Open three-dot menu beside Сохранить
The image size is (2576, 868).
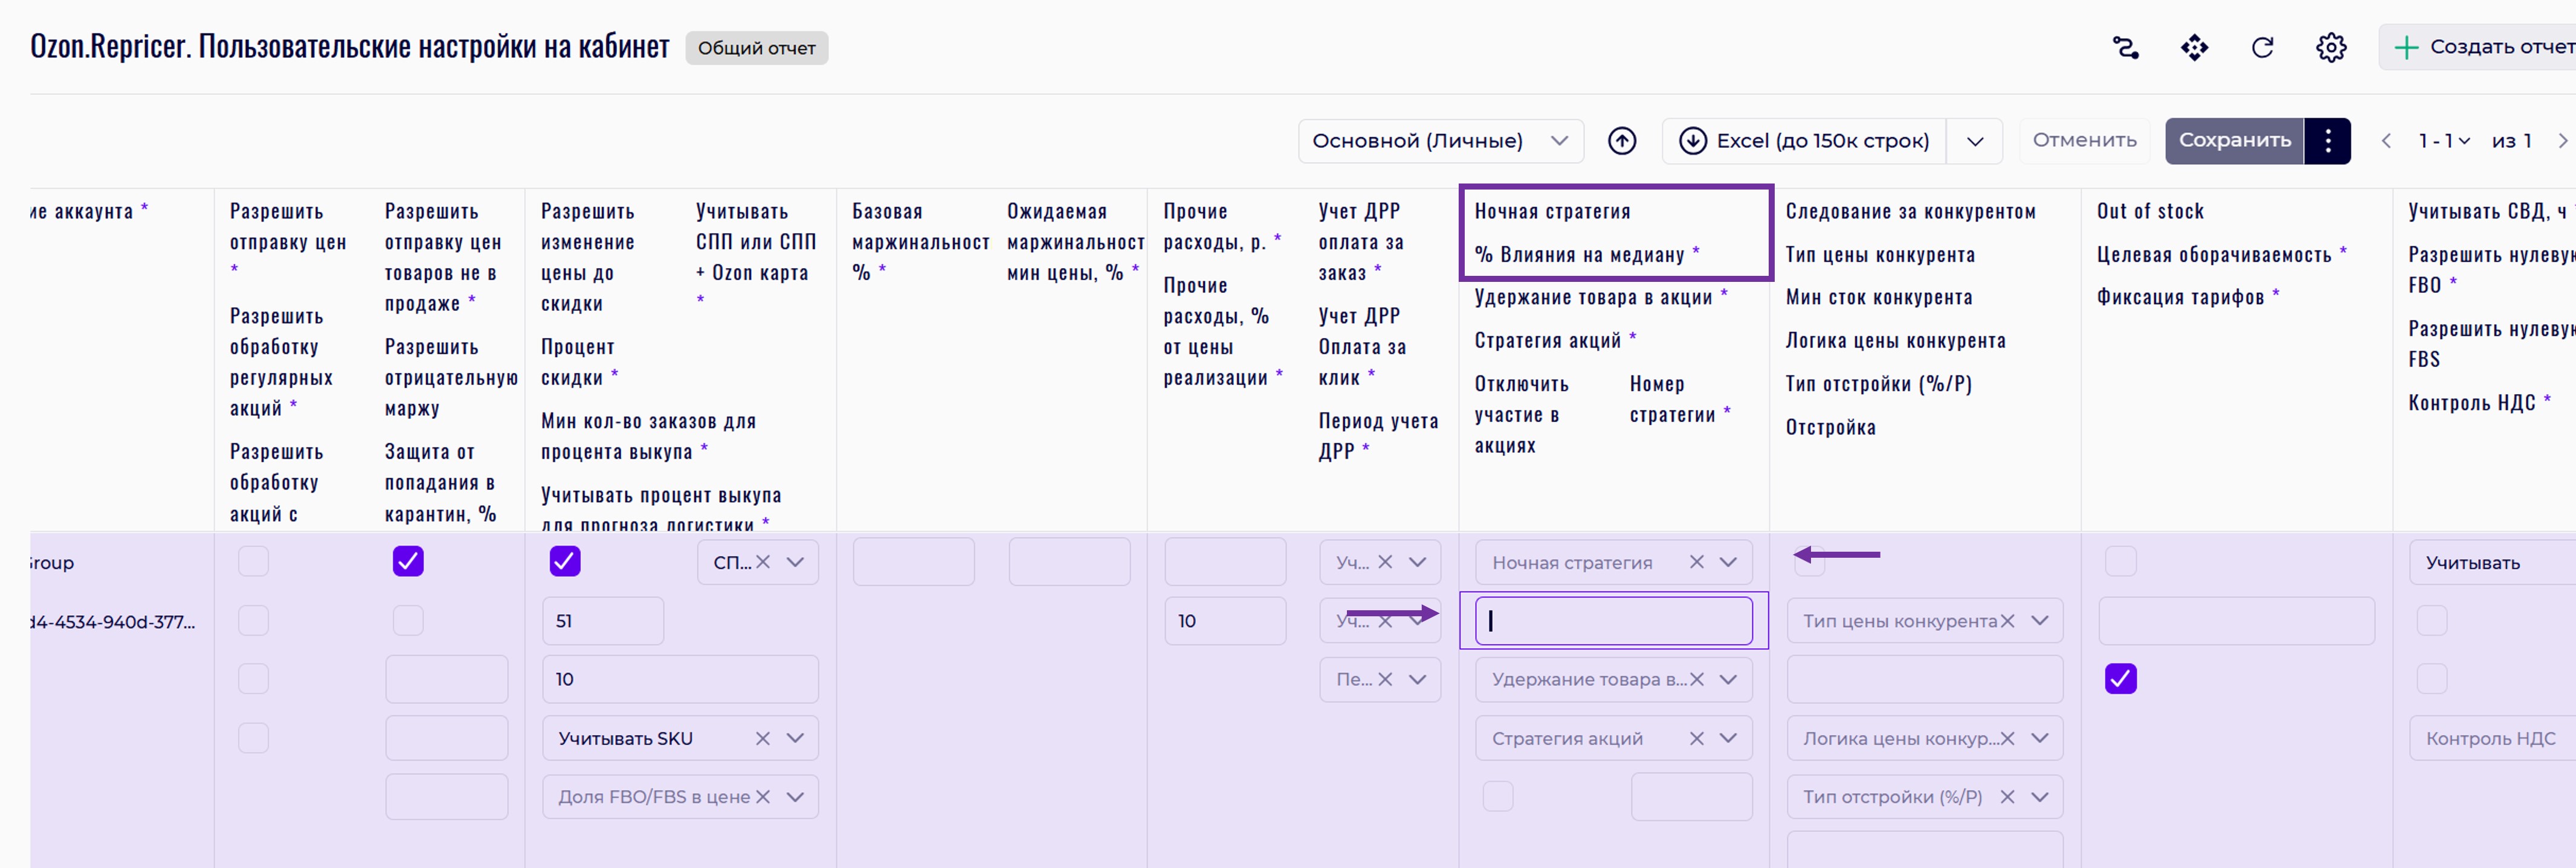click(x=2328, y=141)
